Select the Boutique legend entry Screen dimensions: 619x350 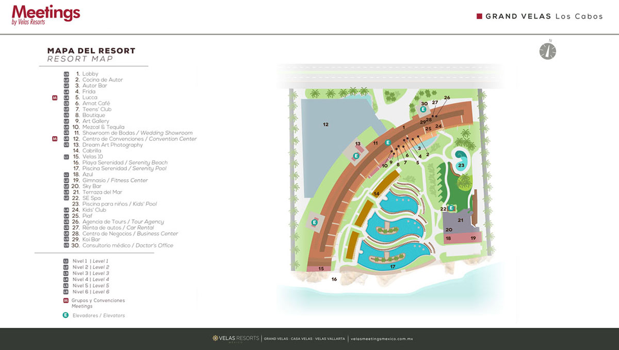(90, 115)
